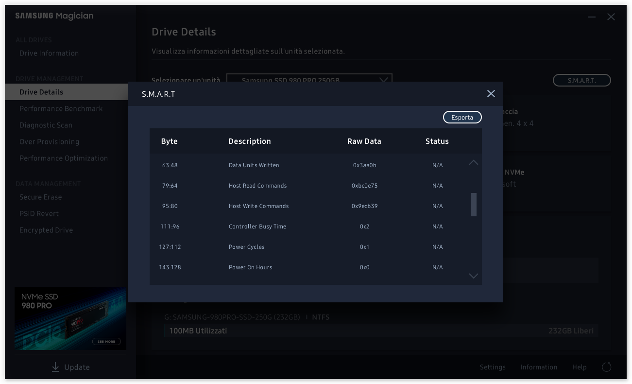This screenshot has height=384, width=632.
Task: Select the Host Write Commands row
Action: click(x=309, y=206)
